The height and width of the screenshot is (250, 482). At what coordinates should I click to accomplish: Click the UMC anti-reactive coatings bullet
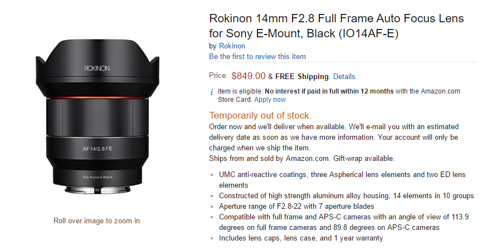342,180
